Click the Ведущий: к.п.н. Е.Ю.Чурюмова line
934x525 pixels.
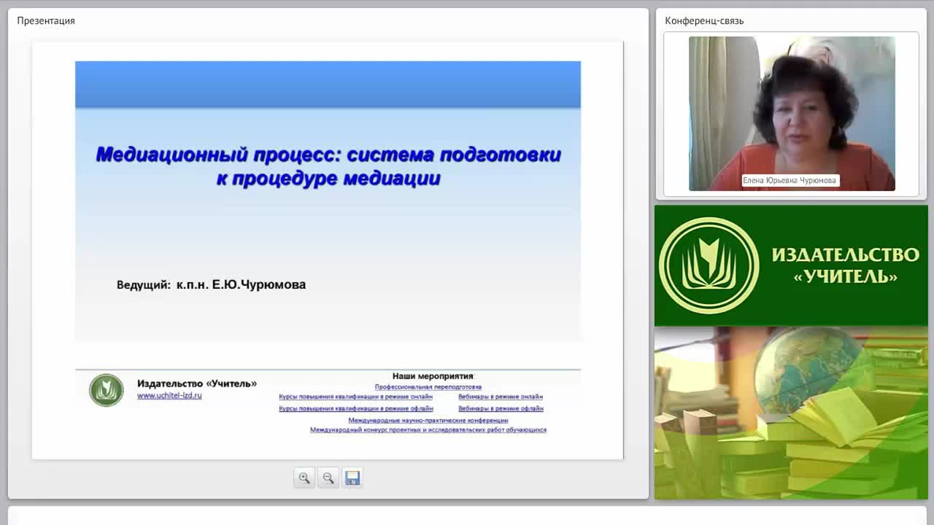tap(211, 284)
